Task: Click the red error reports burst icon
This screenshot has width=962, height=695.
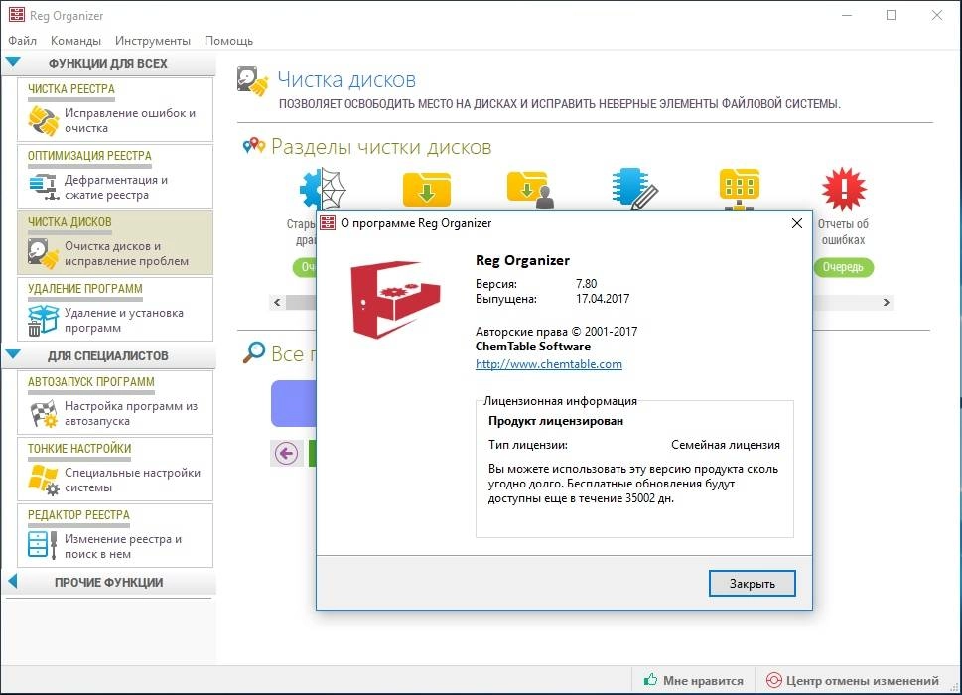Action: pyautogui.click(x=844, y=189)
